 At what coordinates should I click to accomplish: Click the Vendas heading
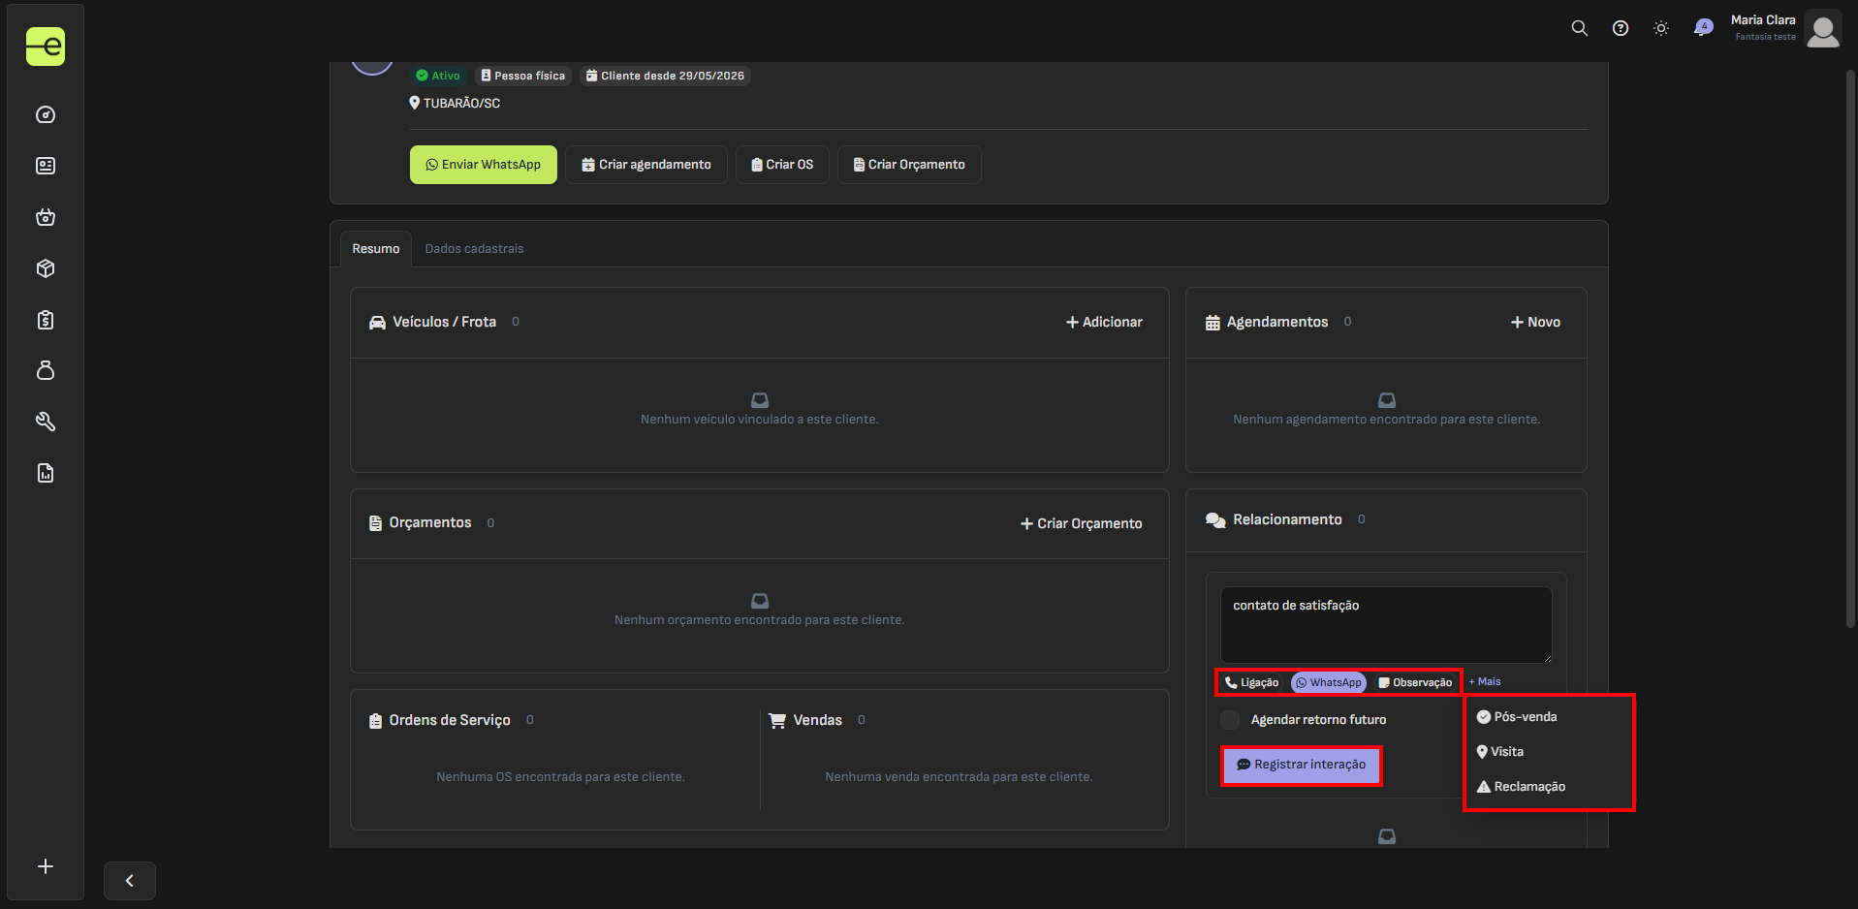point(817,720)
